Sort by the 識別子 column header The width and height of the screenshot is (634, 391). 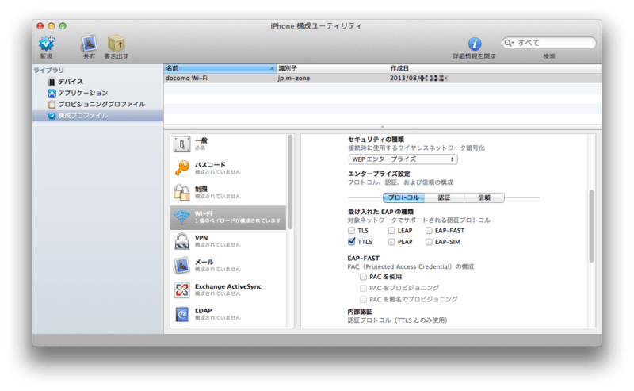[x=331, y=68]
